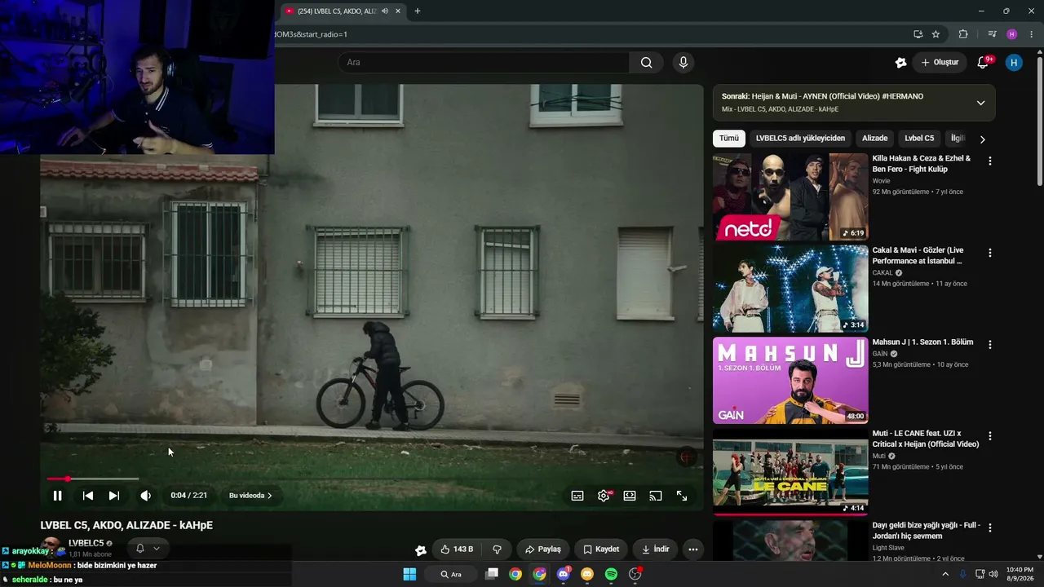The width and height of the screenshot is (1044, 587).
Task: Open the Ask AI sparkle icon beside likes
Action: (420, 549)
